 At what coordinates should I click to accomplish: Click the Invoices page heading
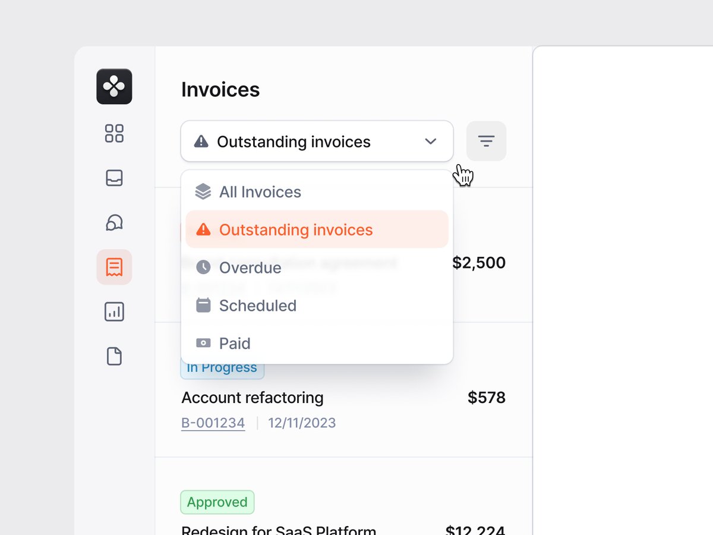tap(220, 90)
